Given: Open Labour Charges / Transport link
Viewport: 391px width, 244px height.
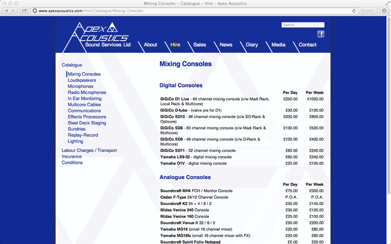Looking at the screenshot, I should tap(89, 150).
